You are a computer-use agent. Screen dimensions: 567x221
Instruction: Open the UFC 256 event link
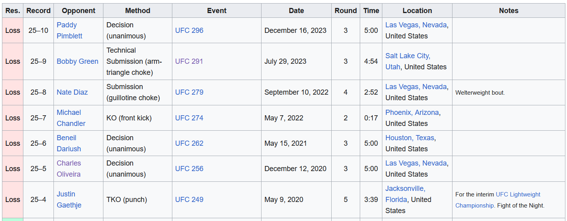tap(189, 169)
